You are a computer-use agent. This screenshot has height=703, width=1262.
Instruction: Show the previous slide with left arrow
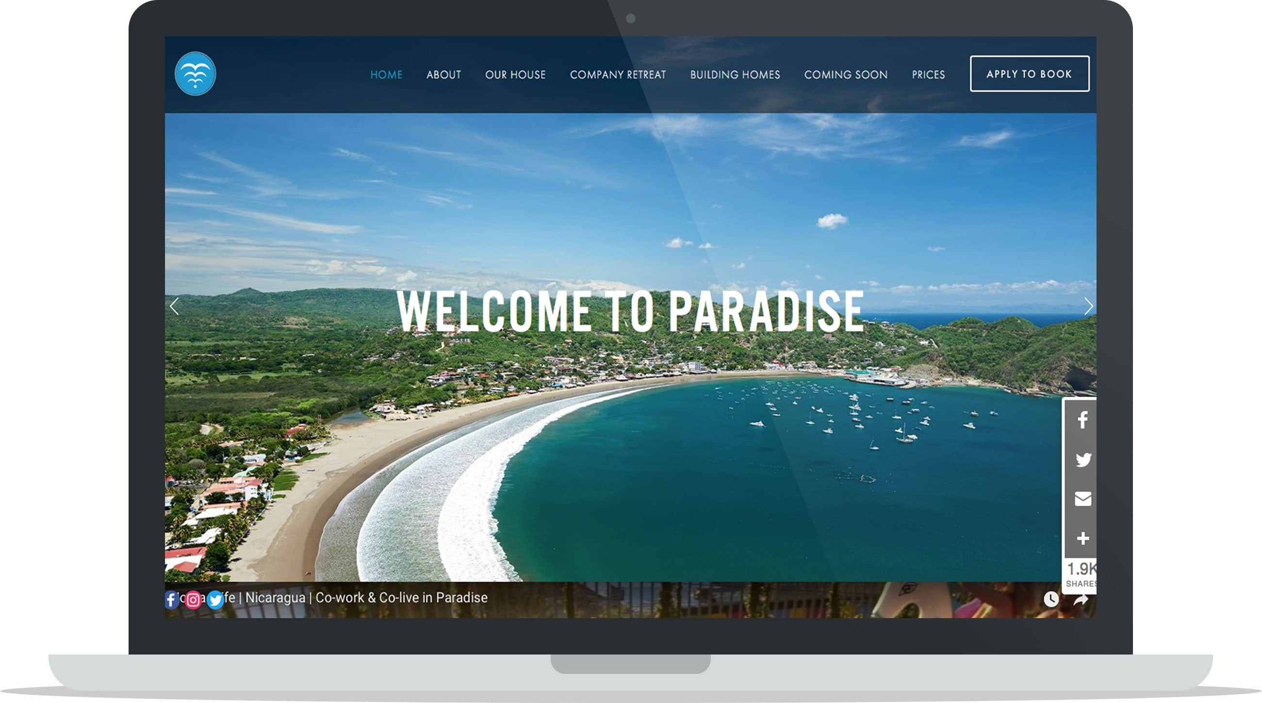click(174, 306)
